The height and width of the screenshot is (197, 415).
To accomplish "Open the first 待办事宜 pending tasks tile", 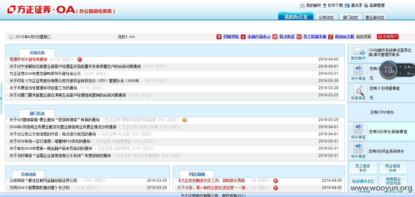I will (x=358, y=73).
